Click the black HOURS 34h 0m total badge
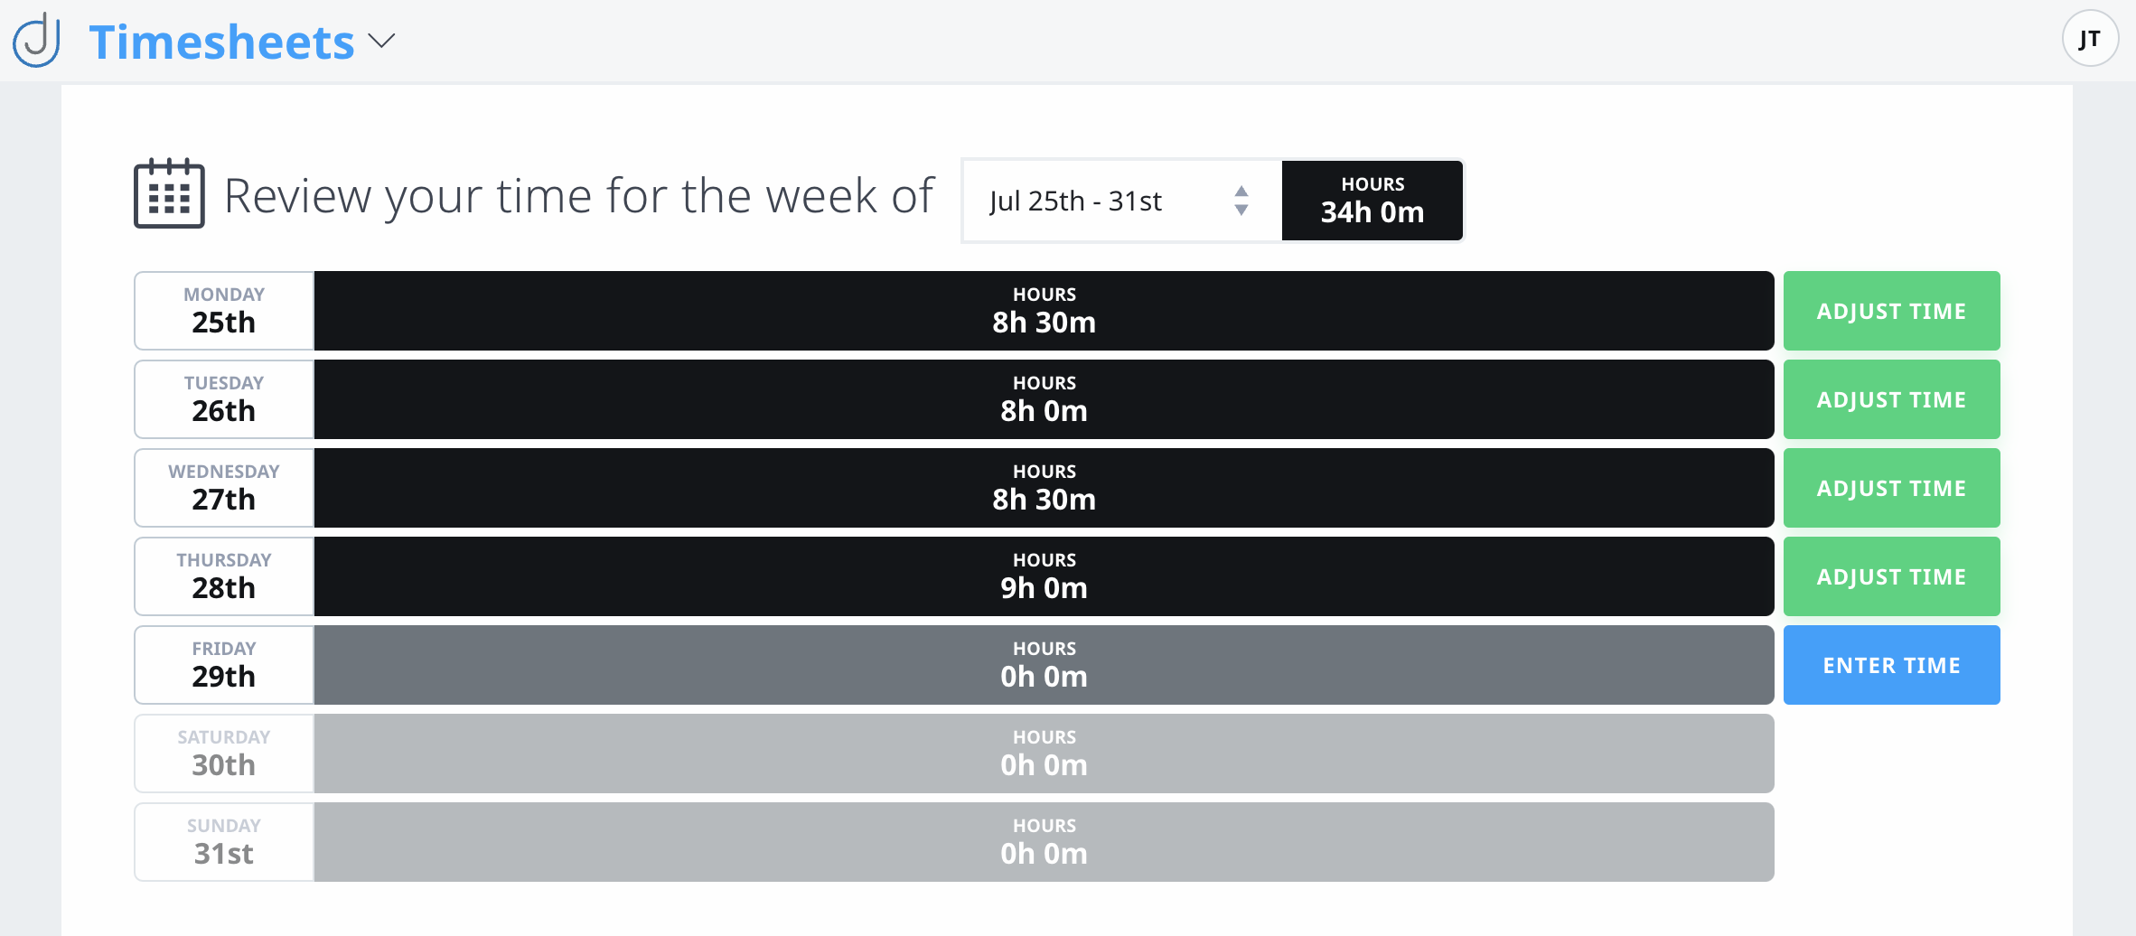This screenshot has height=936, width=2136. tap(1371, 201)
